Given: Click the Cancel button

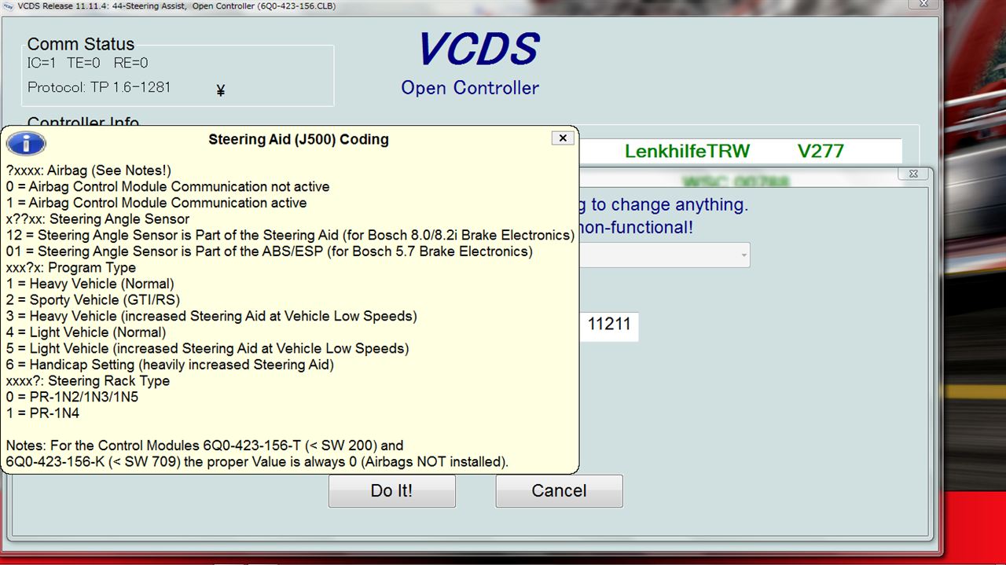Looking at the screenshot, I should (x=559, y=491).
